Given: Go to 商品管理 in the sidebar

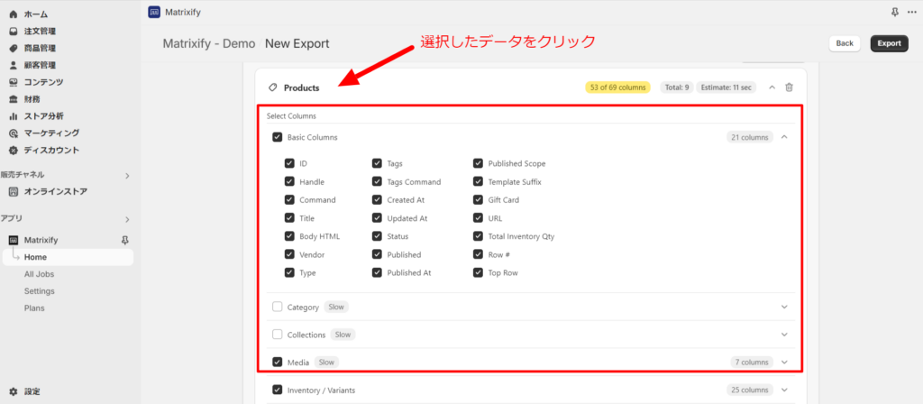Looking at the screenshot, I should (40, 49).
